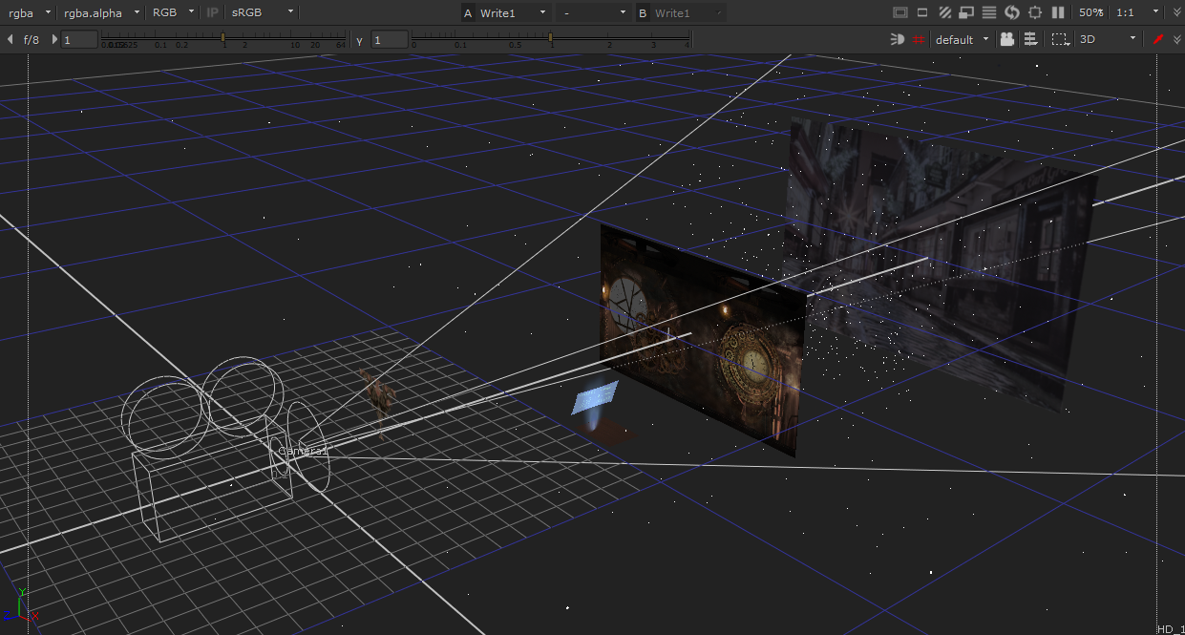The height and width of the screenshot is (635, 1185).
Task: Click the f/8 gain label
Action: [x=32, y=40]
